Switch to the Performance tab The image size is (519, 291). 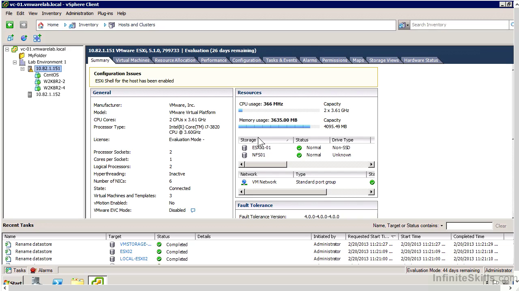tap(214, 60)
